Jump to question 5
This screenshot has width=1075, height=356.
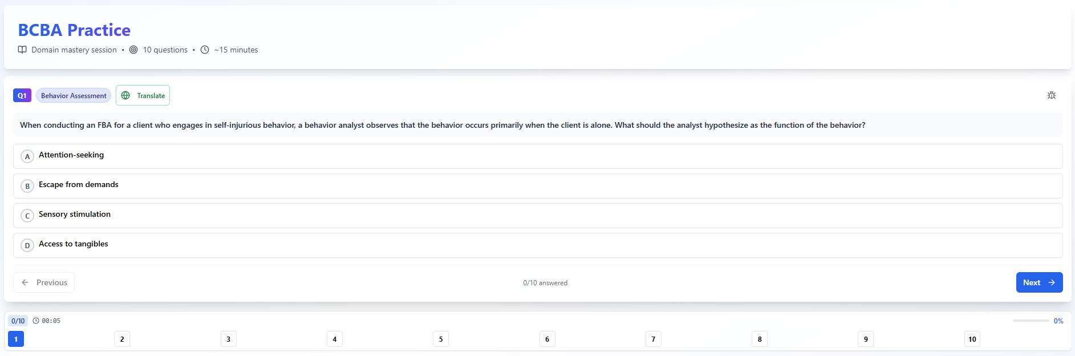[x=440, y=339]
